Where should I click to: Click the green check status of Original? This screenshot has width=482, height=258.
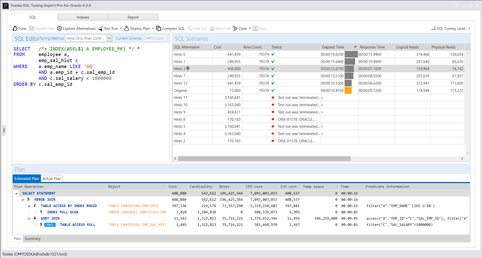click(x=273, y=90)
